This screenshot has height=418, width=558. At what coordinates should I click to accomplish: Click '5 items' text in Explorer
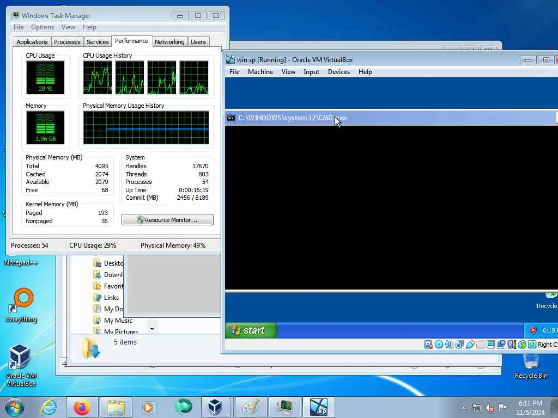click(125, 342)
